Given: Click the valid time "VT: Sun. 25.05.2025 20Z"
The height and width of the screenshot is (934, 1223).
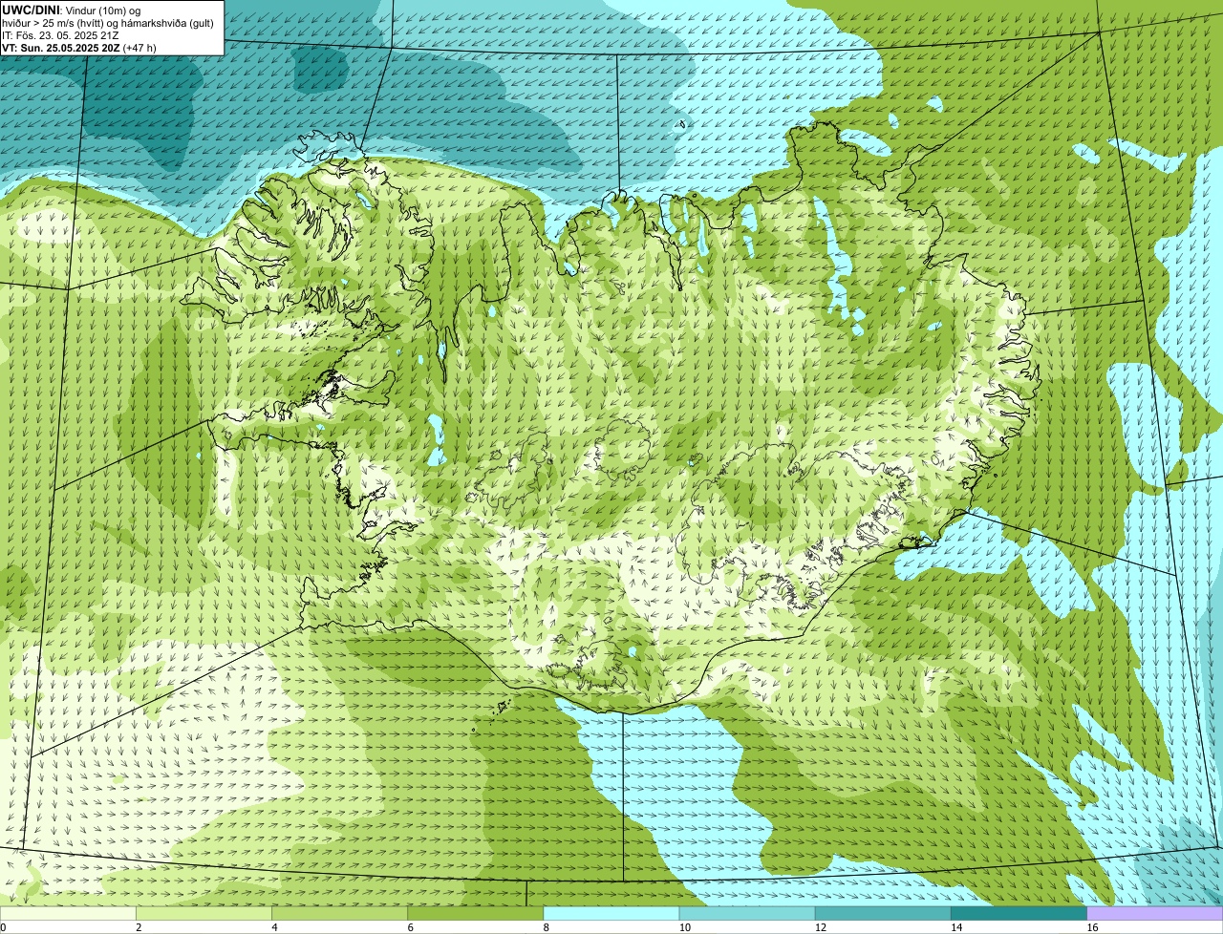Looking at the screenshot, I should click(x=61, y=48).
